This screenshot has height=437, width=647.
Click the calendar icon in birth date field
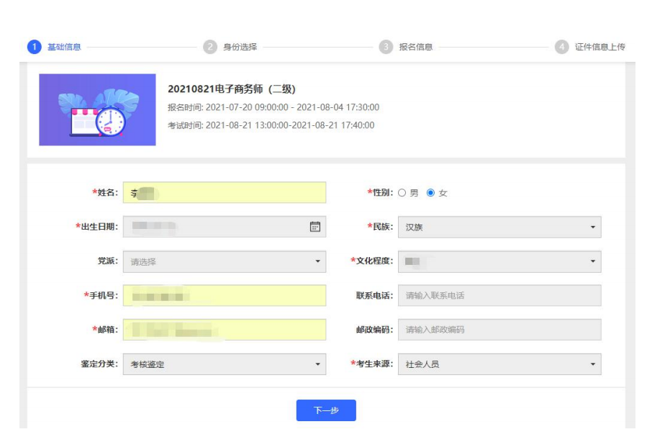click(x=315, y=227)
